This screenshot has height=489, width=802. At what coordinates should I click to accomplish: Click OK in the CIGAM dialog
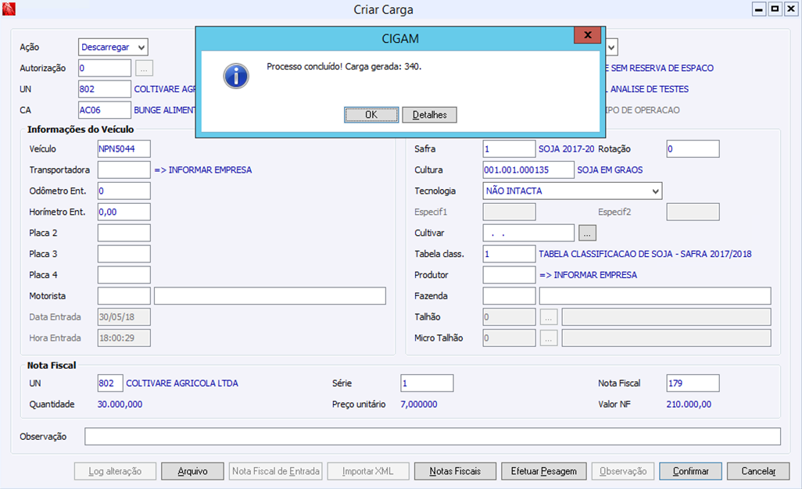point(371,115)
